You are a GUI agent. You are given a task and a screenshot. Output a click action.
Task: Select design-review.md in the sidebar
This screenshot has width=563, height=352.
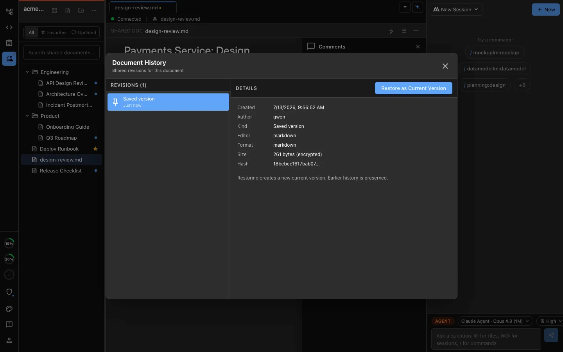pos(61,160)
